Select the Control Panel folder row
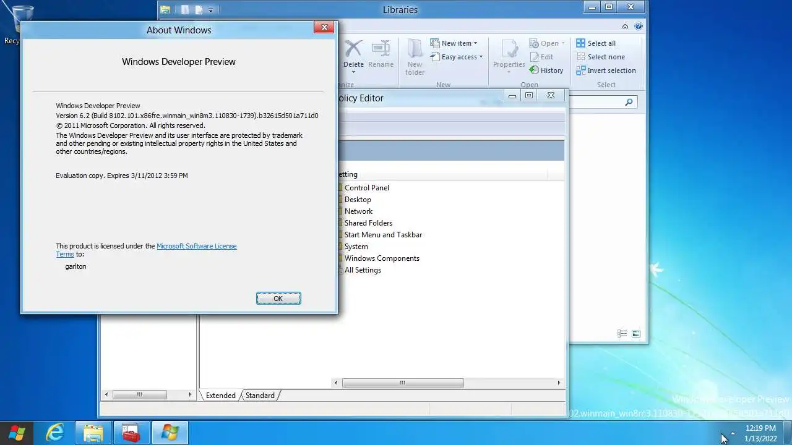Image resolution: width=792 pixels, height=445 pixels. pyautogui.click(x=366, y=188)
